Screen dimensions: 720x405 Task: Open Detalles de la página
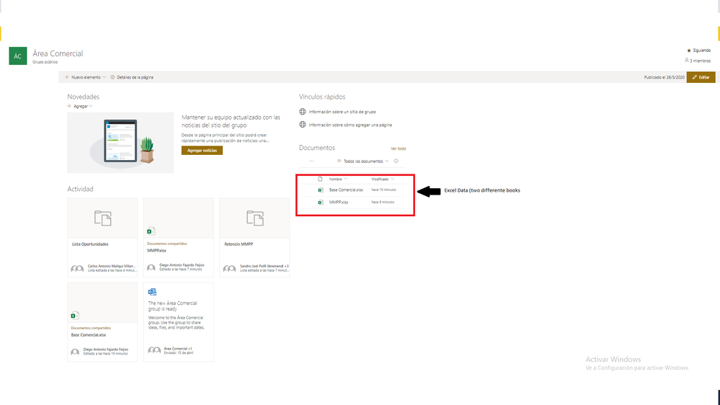[132, 77]
